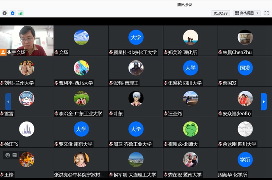Click the meeting timer 01:02:33
272x180 pixels.
click(x=220, y=13)
